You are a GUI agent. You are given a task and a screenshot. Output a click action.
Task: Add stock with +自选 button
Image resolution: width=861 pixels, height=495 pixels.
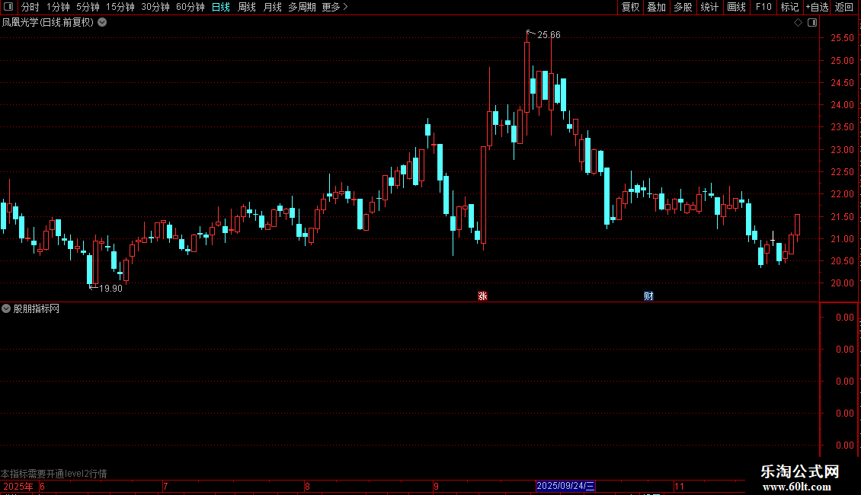[x=817, y=7]
